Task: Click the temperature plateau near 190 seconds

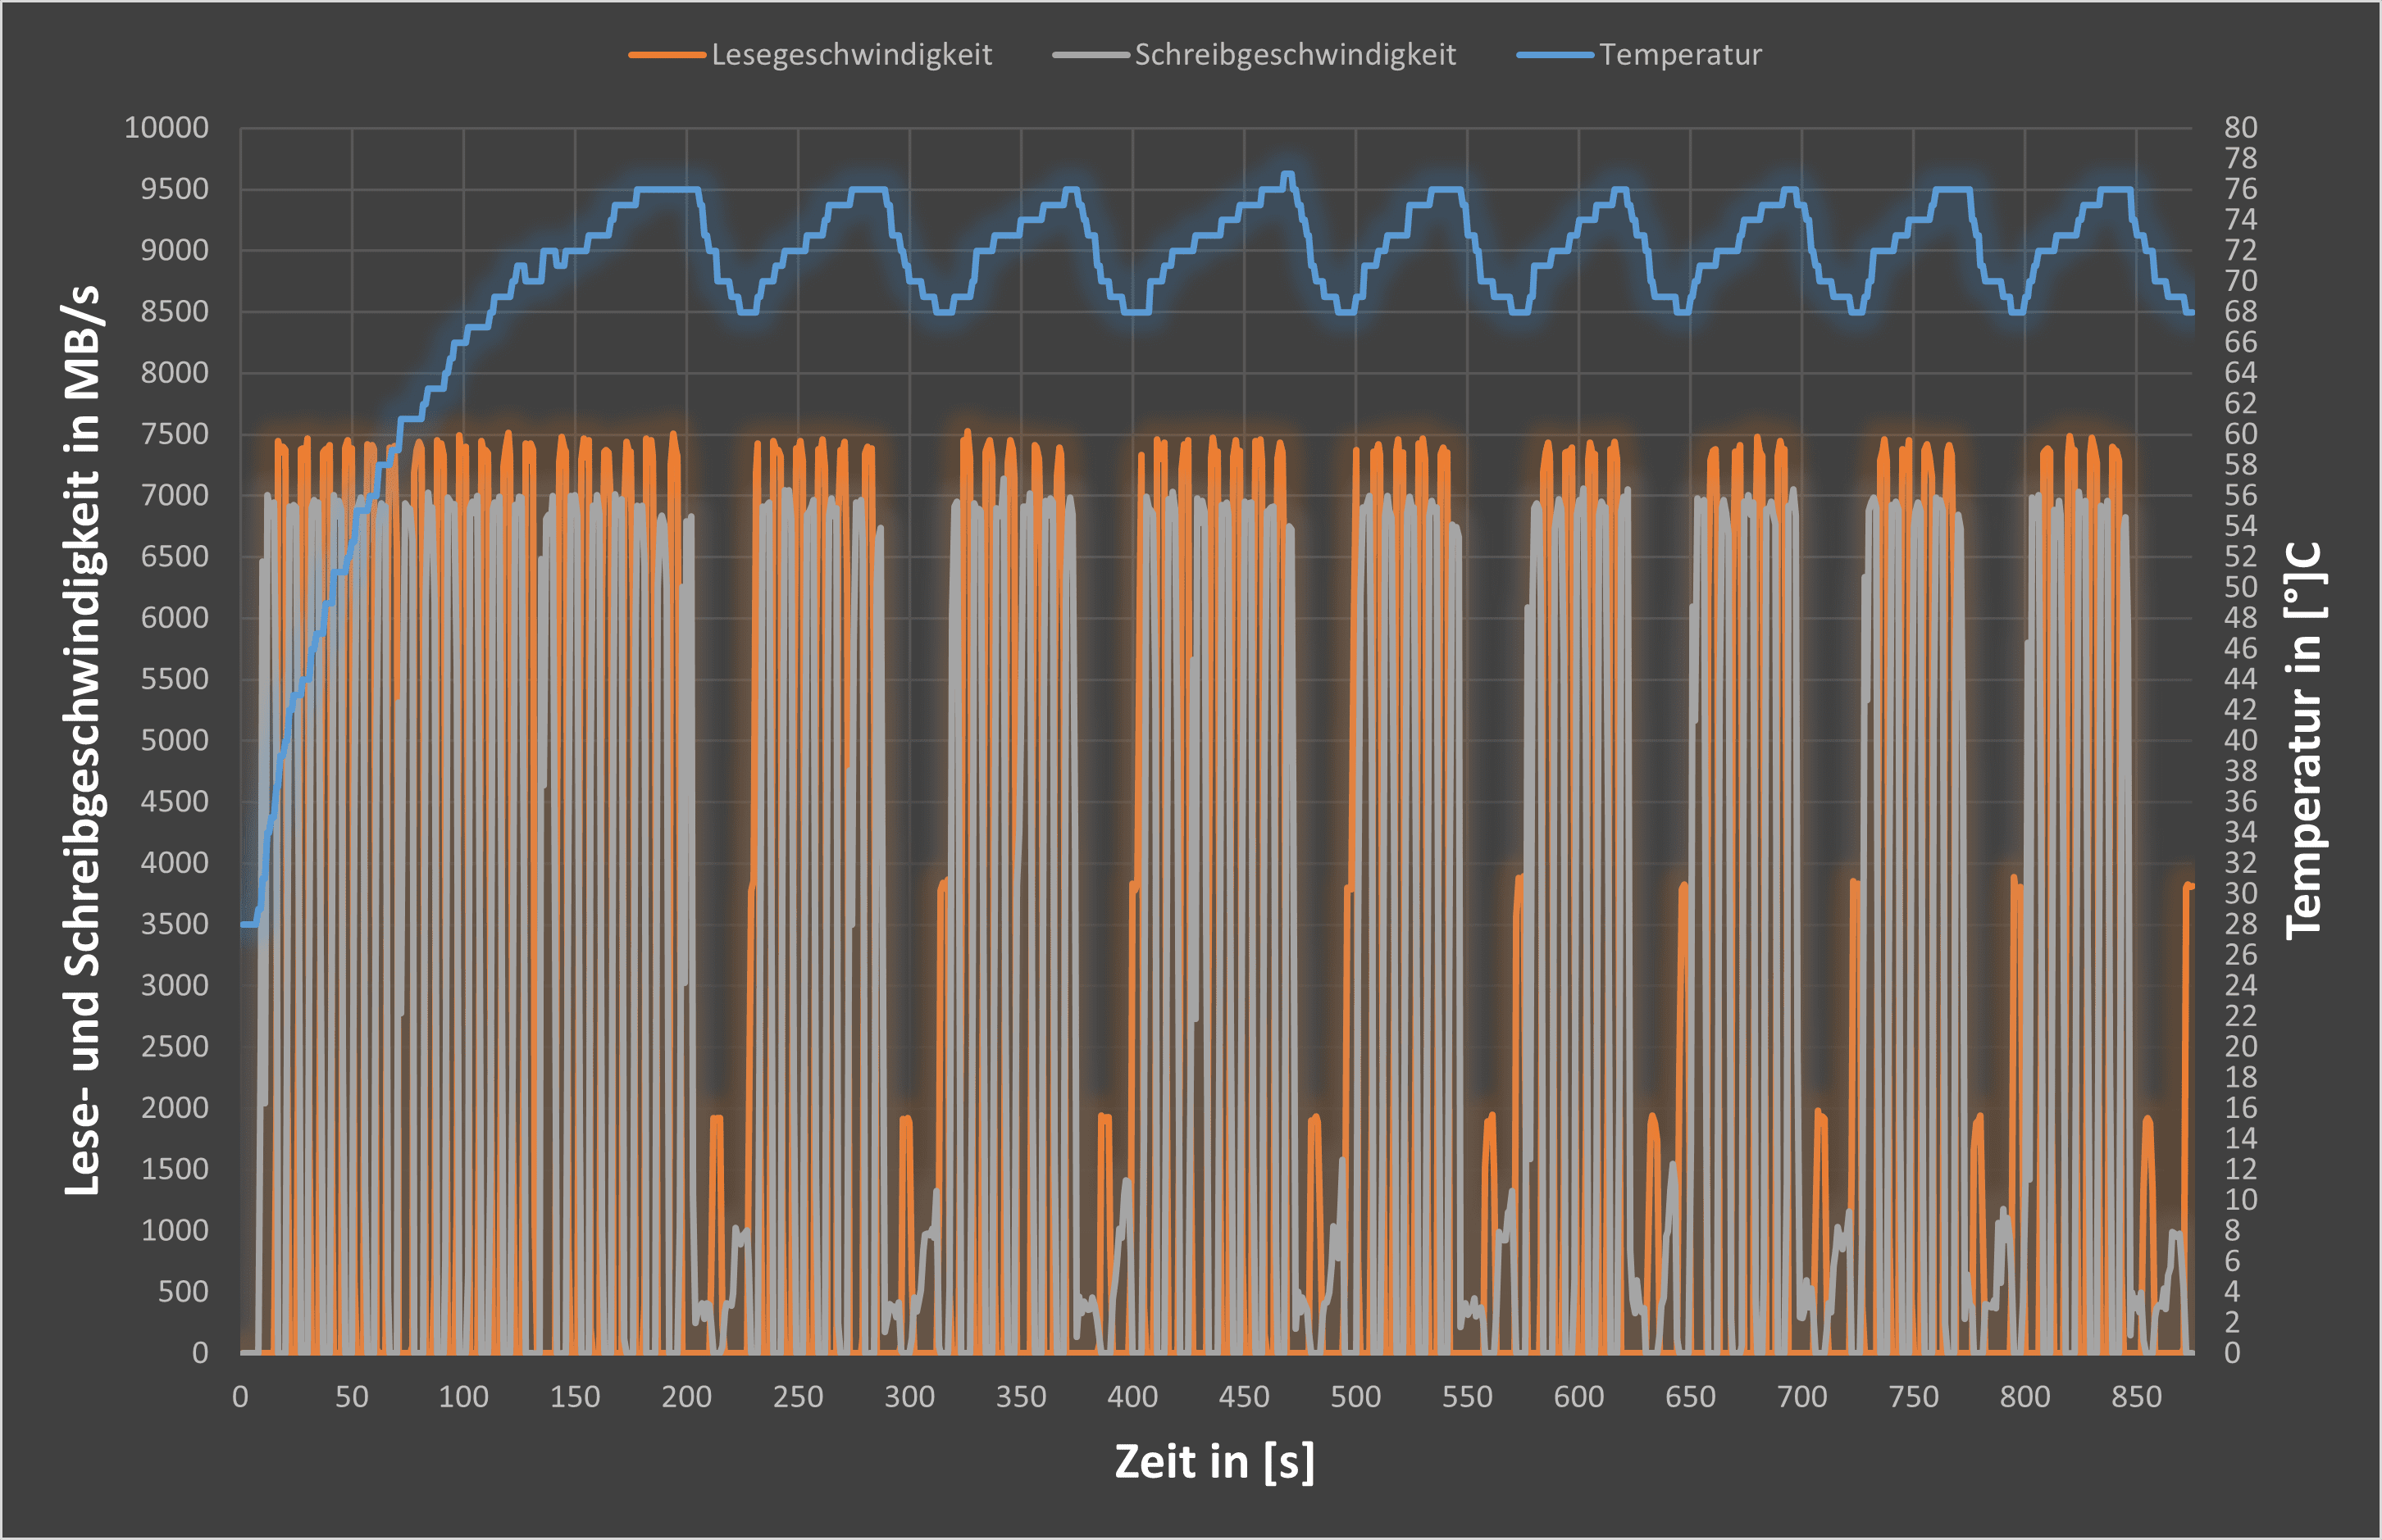Action: pyautogui.click(x=667, y=189)
